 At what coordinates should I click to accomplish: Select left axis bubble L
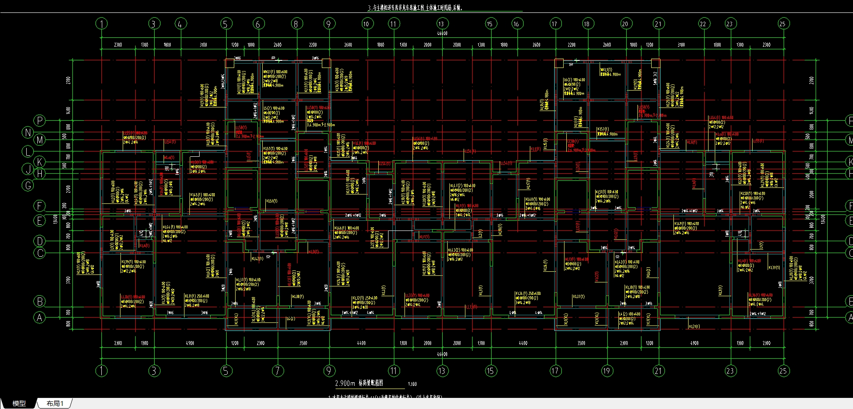point(28,152)
